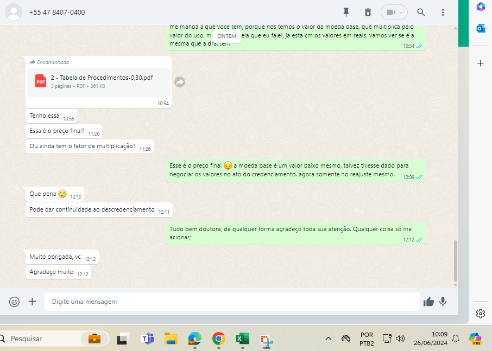Click the red PDF file icon
Viewport: 492px width, 351px height.
pos(41,81)
